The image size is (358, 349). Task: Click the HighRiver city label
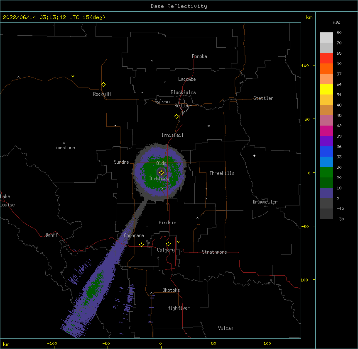pyautogui.click(x=179, y=308)
